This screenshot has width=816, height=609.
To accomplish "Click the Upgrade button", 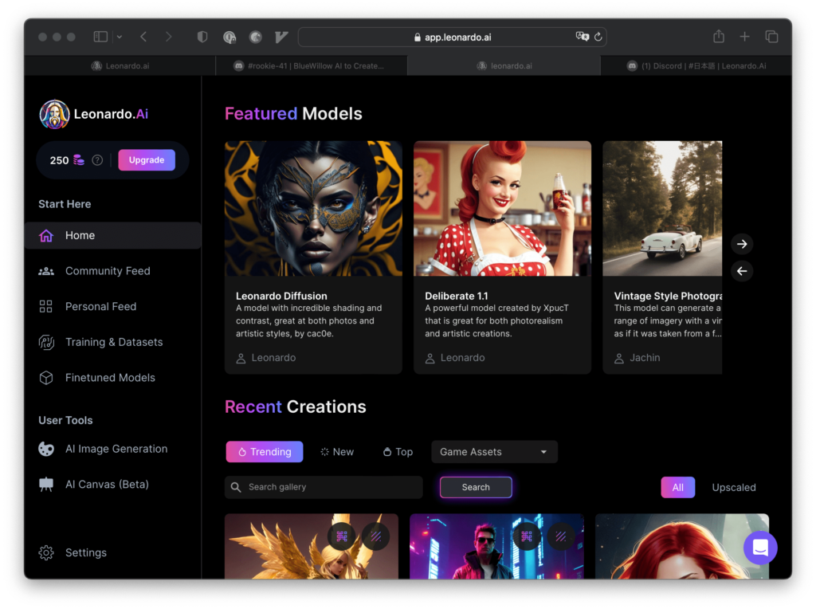I will pos(147,159).
